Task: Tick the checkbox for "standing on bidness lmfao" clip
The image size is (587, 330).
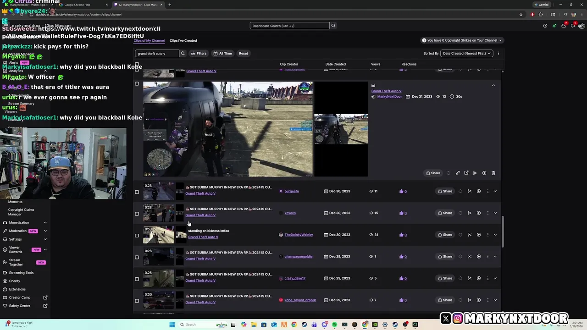Action: click(x=137, y=236)
